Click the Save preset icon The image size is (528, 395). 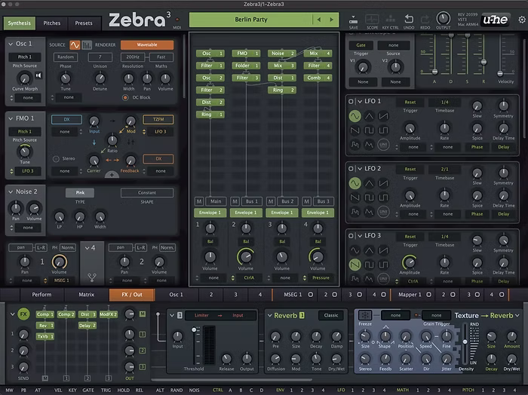click(x=353, y=19)
